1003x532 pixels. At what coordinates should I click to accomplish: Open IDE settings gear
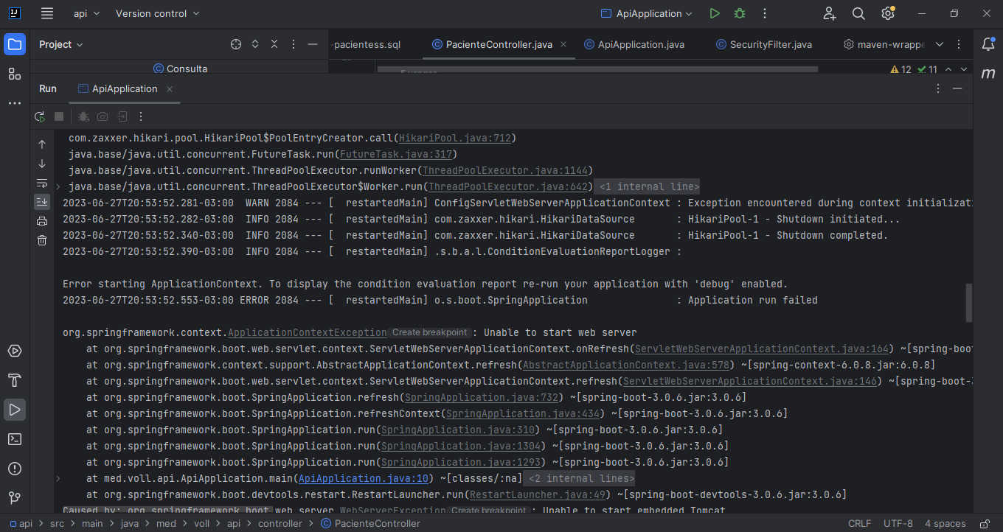pos(888,13)
